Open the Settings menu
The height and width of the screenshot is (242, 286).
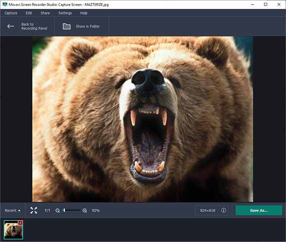[65, 13]
